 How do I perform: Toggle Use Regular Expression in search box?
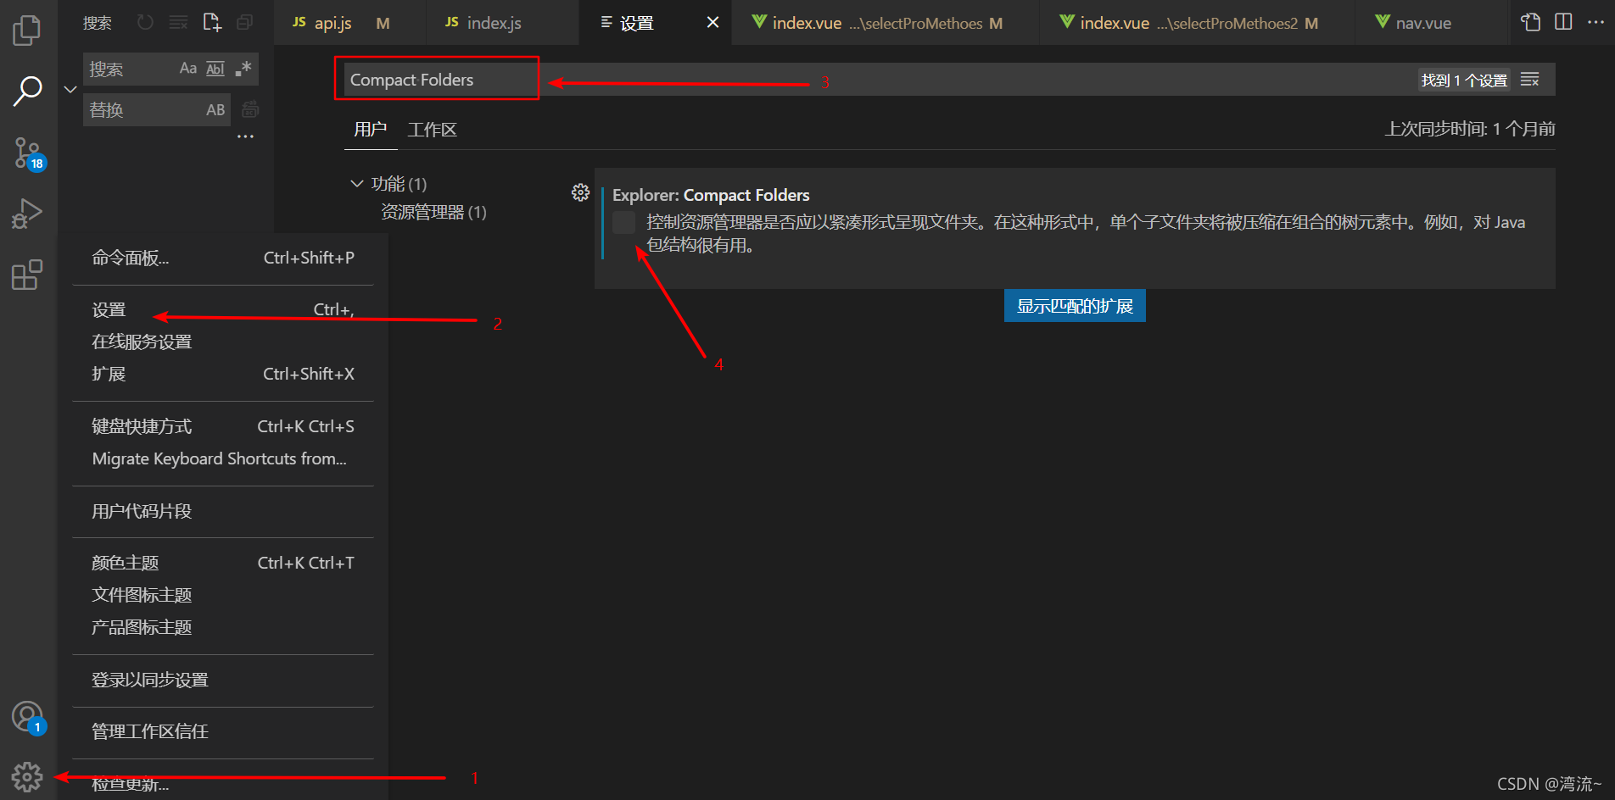point(243,69)
